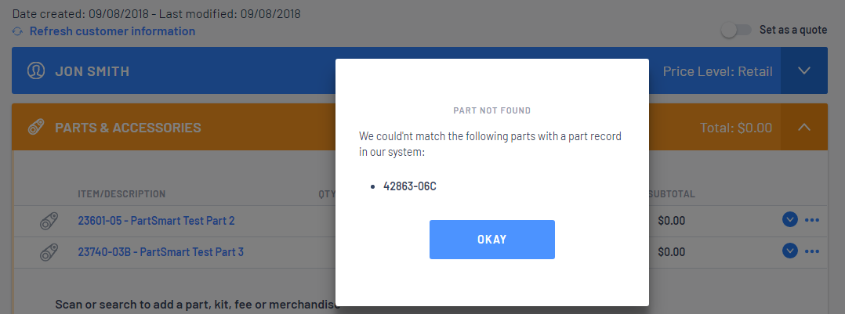The image size is (845, 314).
Task: Open 23601-05 PartSmart Test Part 2
Action: click(156, 221)
